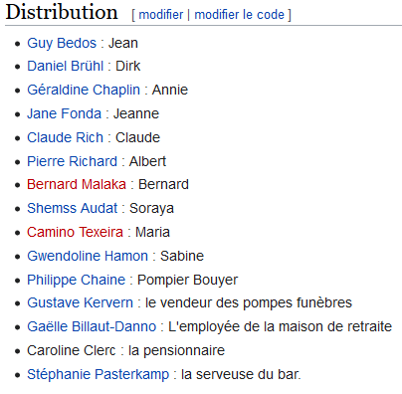Follow the Daniel Brühl link
This screenshot has height=394, width=402.
66,66
